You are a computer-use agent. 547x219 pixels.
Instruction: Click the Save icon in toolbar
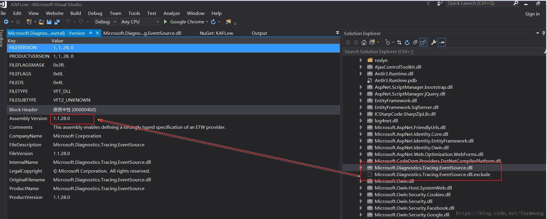click(49, 22)
